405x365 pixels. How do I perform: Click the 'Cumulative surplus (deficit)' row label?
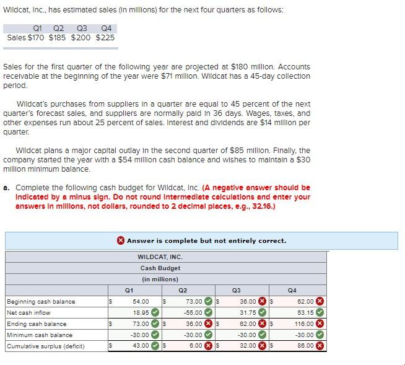(46, 346)
